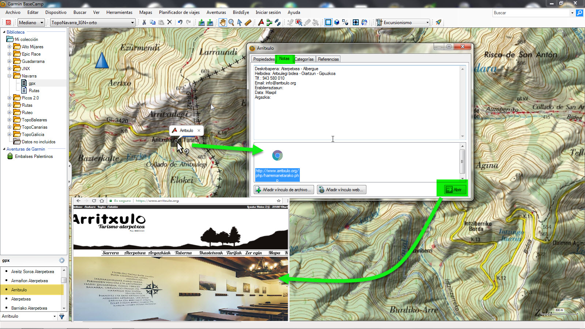Open the Excursionismo activity profile dropdown
Image resolution: width=585 pixels, height=329 pixels.
click(403, 22)
